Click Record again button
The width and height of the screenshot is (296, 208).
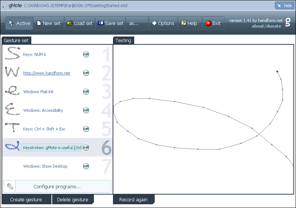[x=133, y=199]
